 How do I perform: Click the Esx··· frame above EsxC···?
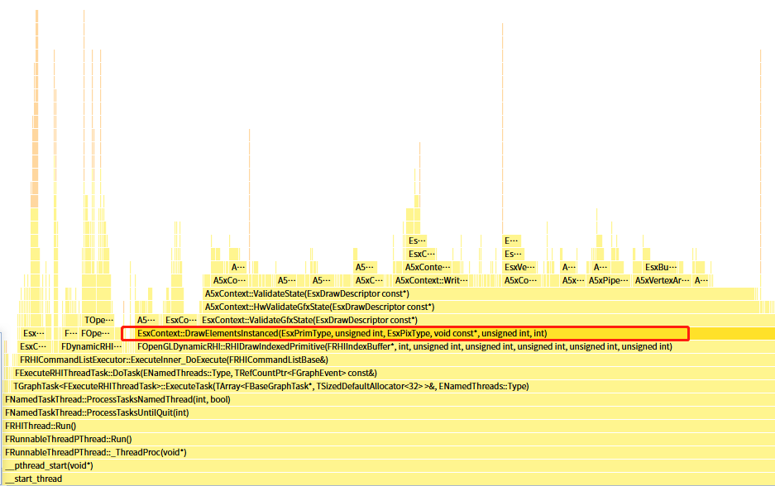coord(34,333)
